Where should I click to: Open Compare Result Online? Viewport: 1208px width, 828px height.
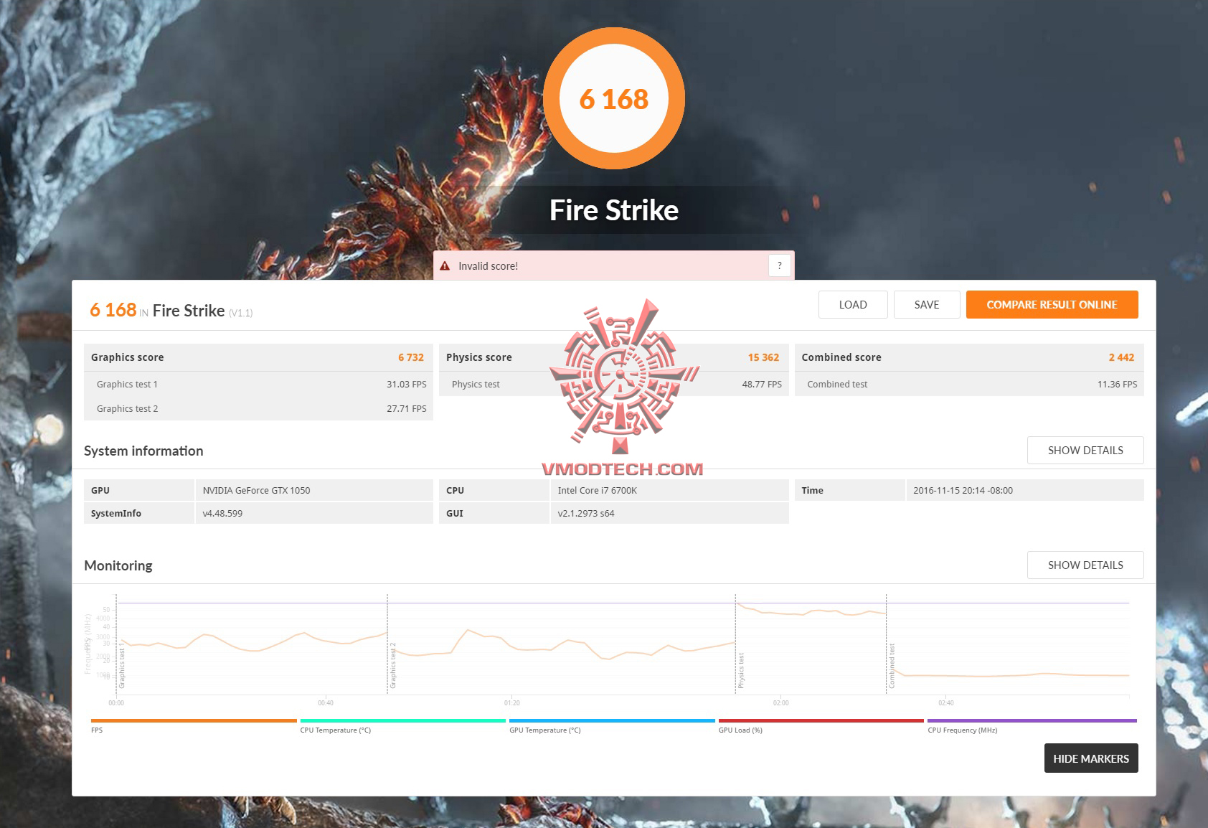click(1052, 304)
